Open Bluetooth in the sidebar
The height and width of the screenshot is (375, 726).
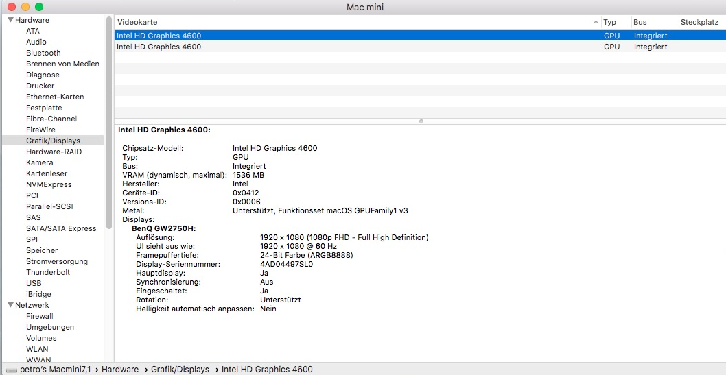point(43,53)
